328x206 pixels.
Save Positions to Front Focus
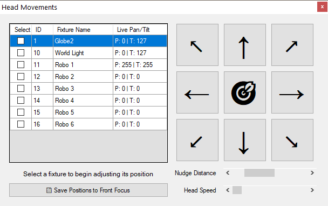click(88, 190)
